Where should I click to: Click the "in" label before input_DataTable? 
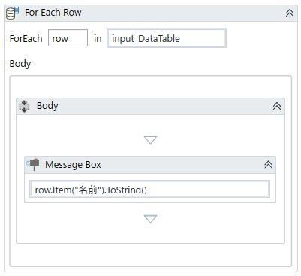[98, 39]
